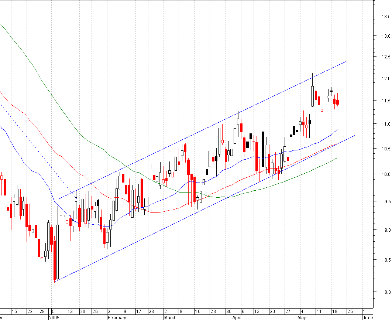This screenshot has height=320, width=392.
Task: Click the 13.5 price axis label
Action: pos(386,17)
